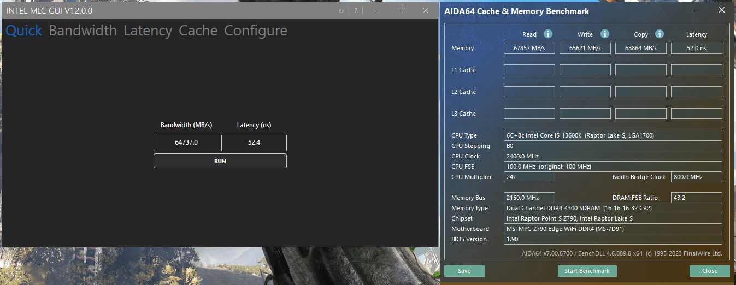Click the DRAM:FSB Ratio value 43:2
The image size is (736, 285).
[x=697, y=198]
